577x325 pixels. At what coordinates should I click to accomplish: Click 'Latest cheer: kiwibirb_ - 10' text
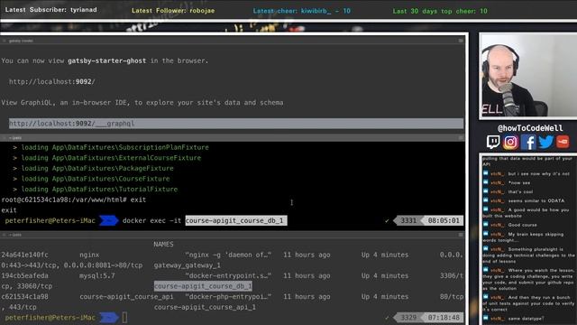(302, 11)
